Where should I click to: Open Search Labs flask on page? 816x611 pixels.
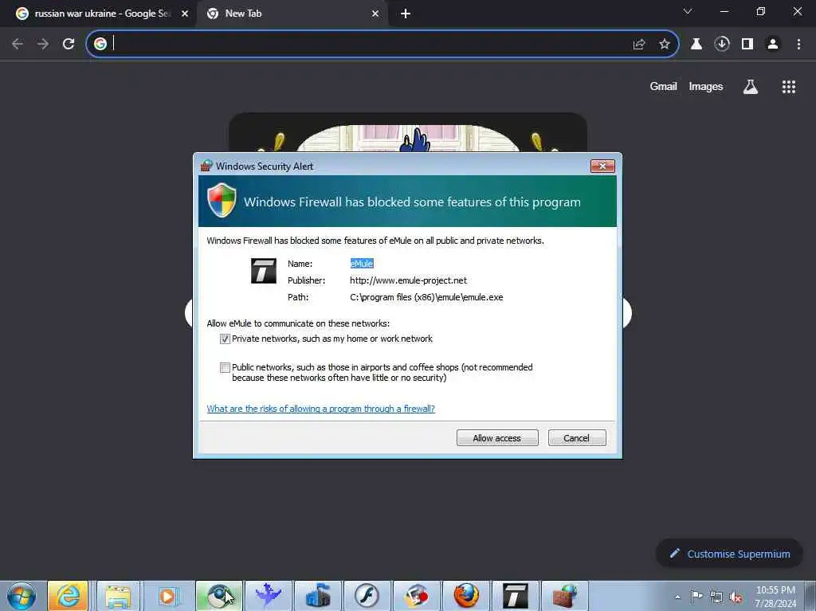point(751,86)
